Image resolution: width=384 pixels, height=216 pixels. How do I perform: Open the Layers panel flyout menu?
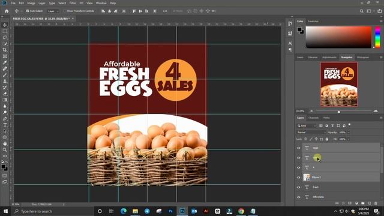[x=381, y=118]
